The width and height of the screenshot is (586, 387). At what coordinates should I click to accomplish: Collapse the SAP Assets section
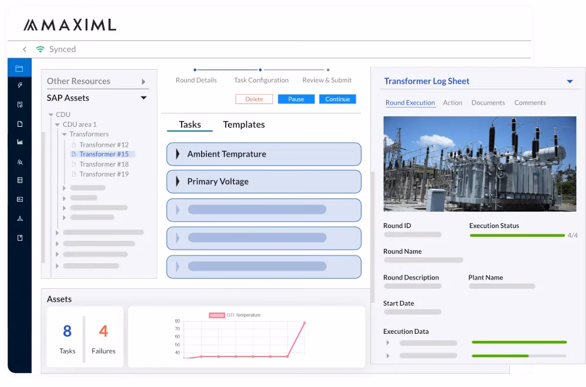coord(144,98)
